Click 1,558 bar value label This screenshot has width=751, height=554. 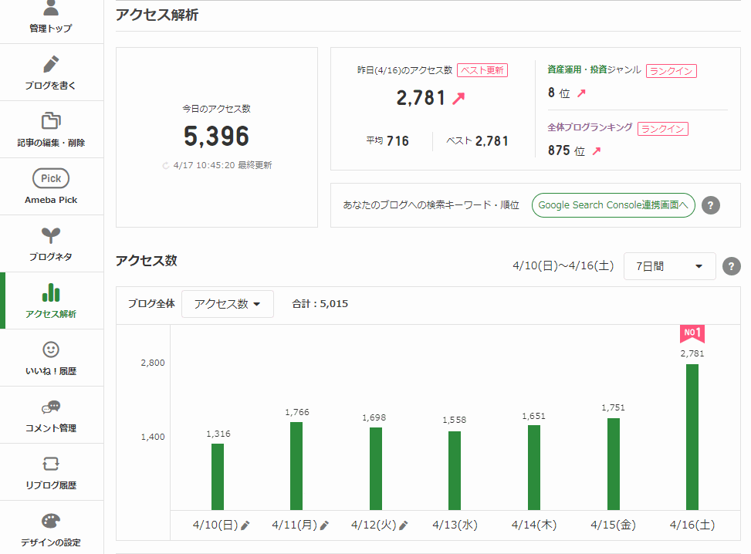tap(455, 420)
